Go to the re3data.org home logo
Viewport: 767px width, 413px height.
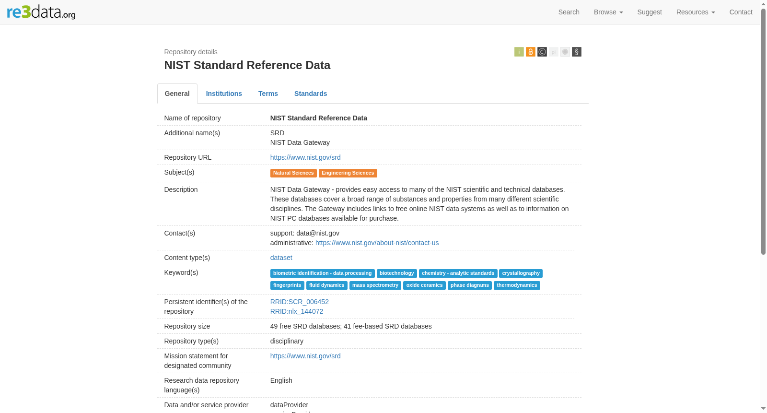coord(41,12)
